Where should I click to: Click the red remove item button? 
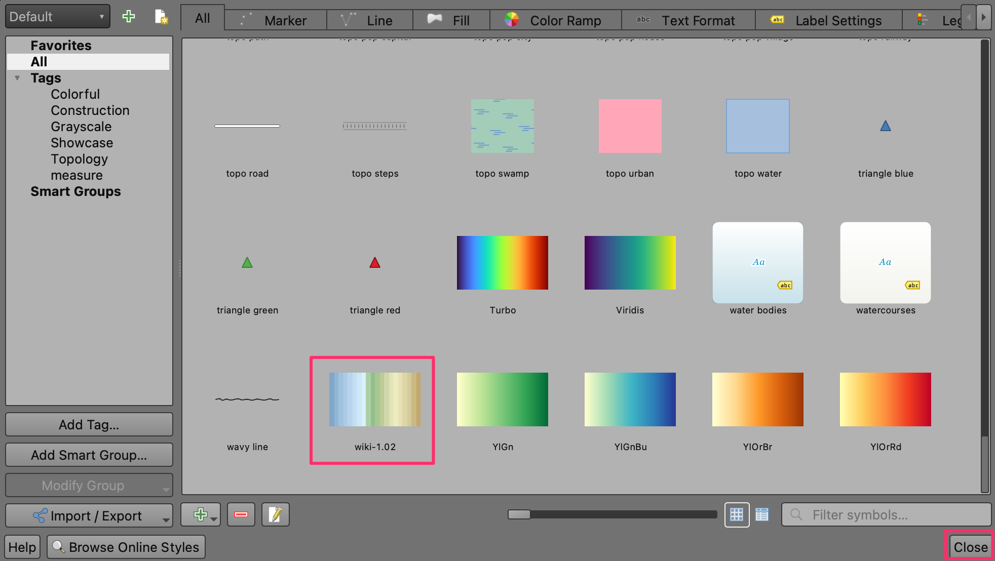point(241,514)
